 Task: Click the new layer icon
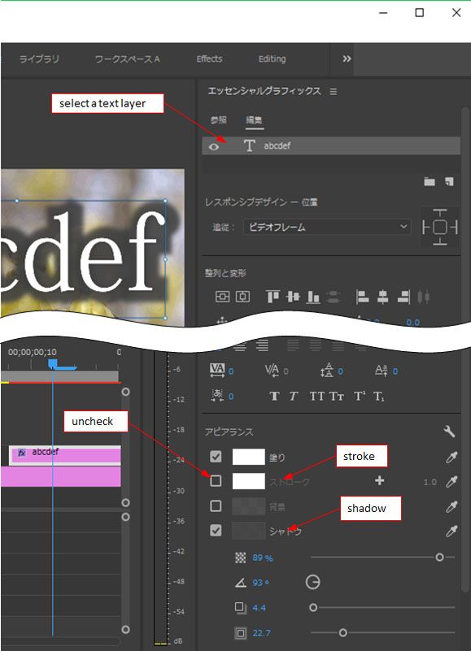449,181
